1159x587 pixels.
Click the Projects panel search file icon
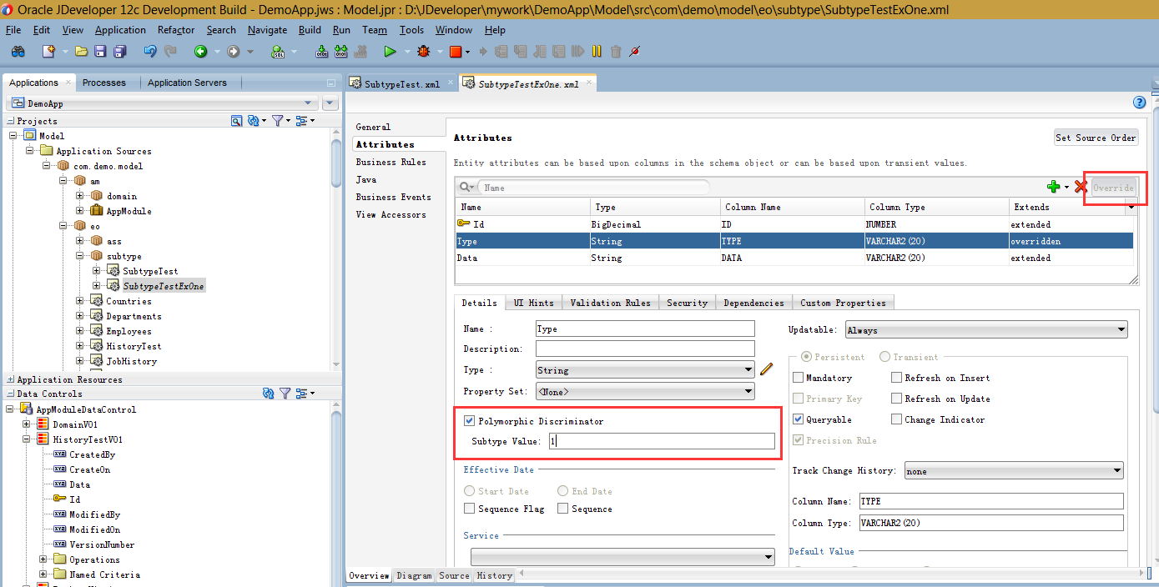tap(237, 121)
